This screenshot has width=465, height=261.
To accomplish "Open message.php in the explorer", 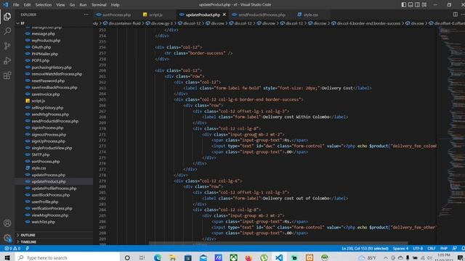I will click(44, 34).
